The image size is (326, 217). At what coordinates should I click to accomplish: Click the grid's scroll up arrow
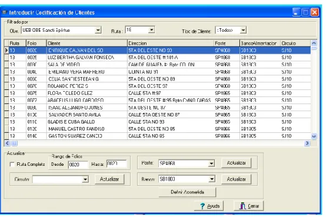[314, 44]
